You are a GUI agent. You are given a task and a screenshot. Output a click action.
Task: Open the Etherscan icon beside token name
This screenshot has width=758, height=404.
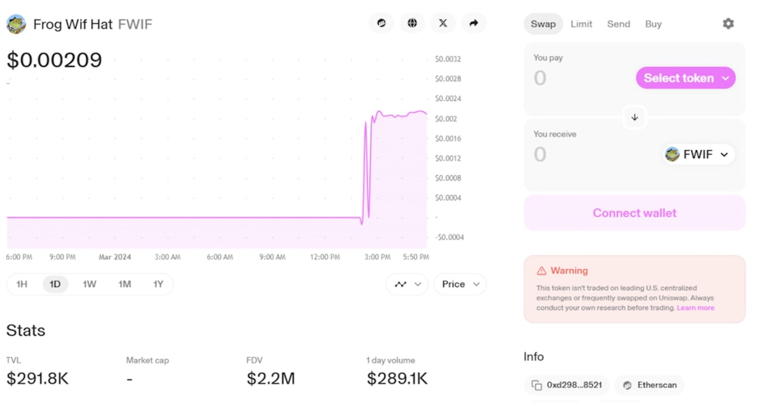(381, 23)
